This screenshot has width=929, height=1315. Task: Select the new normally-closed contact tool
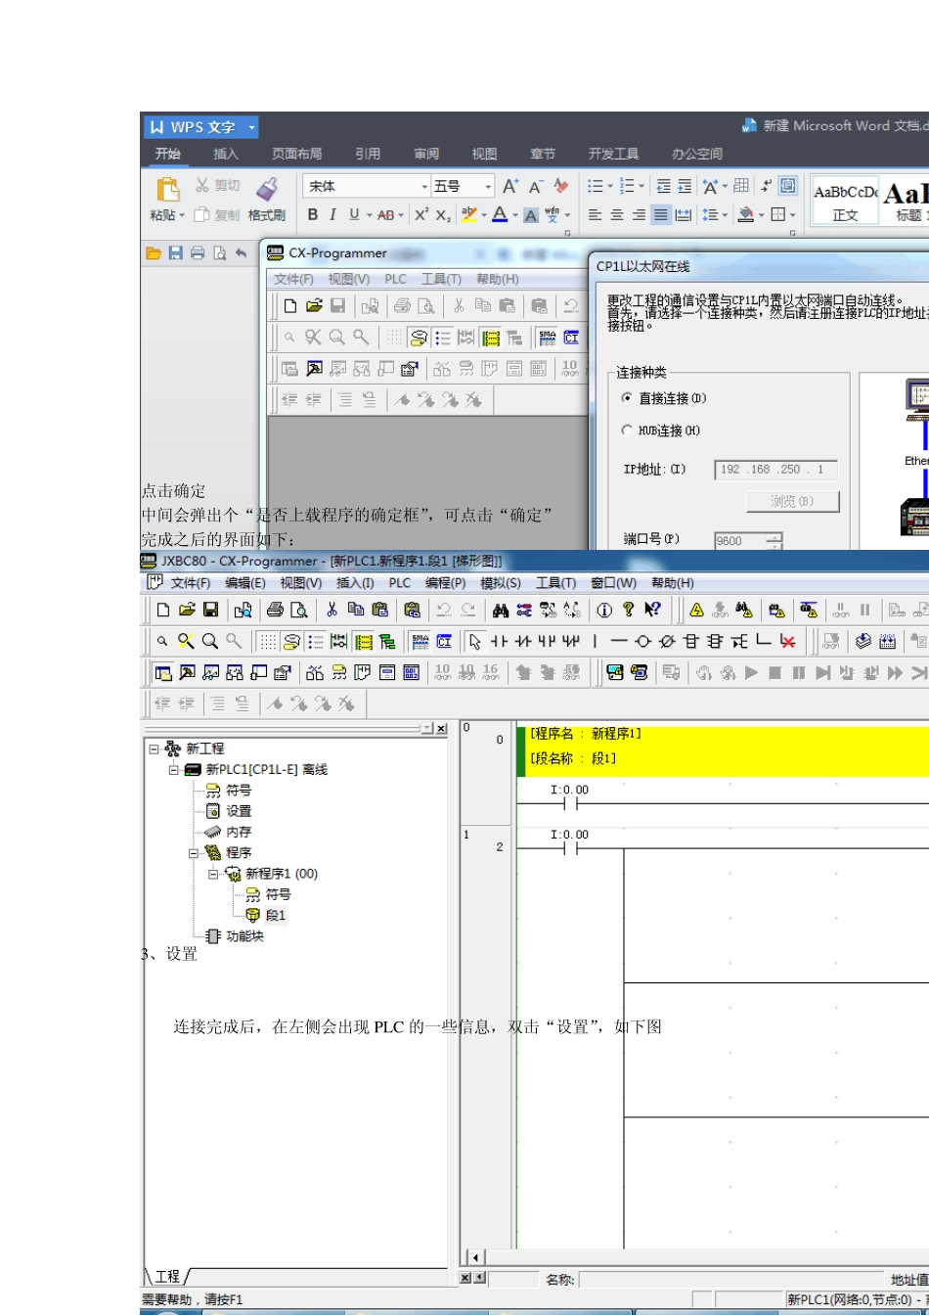pos(523,641)
